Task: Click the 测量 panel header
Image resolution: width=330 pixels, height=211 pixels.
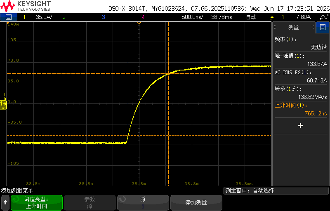Action: (294, 27)
